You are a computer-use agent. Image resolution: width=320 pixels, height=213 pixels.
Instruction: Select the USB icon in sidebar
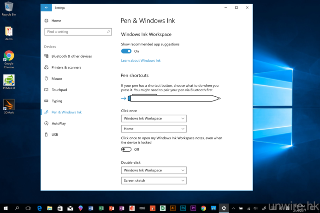click(47, 135)
